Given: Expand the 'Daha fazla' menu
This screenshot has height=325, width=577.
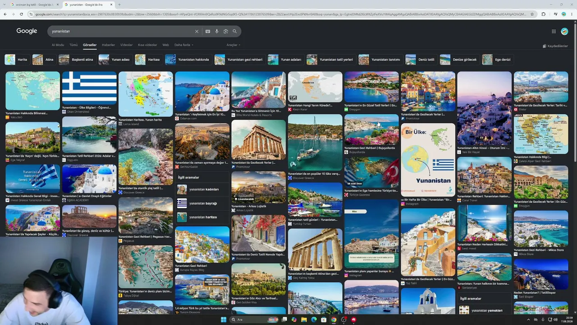Looking at the screenshot, I should pyautogui.click(x=184, y=45).
